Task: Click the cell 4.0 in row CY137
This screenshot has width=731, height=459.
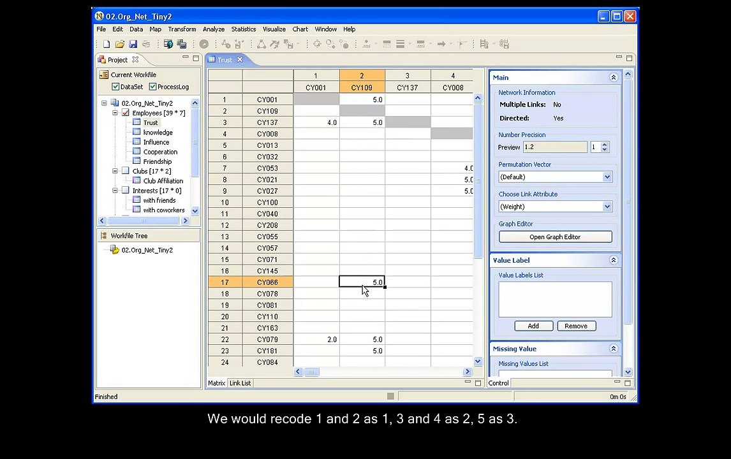Action: coord(316,122)
